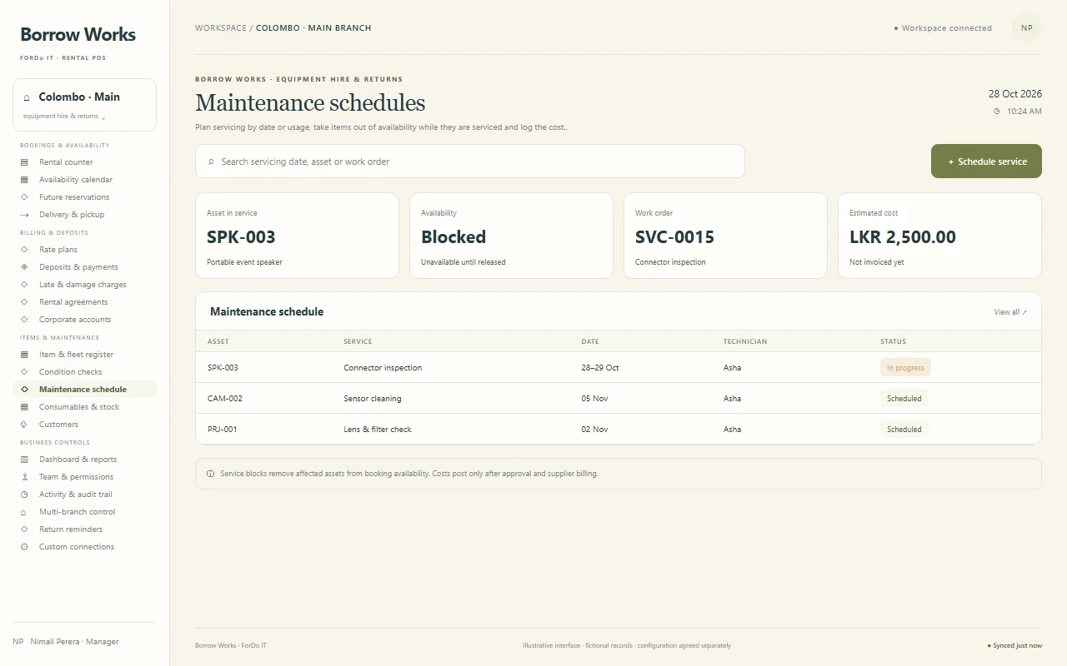Screen dimensions: 1067x666
Task: Select the Condition checks icon
Action: click(24, 372)
